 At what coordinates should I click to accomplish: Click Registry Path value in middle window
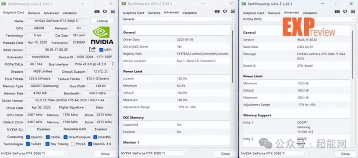(x=203, y=54)
